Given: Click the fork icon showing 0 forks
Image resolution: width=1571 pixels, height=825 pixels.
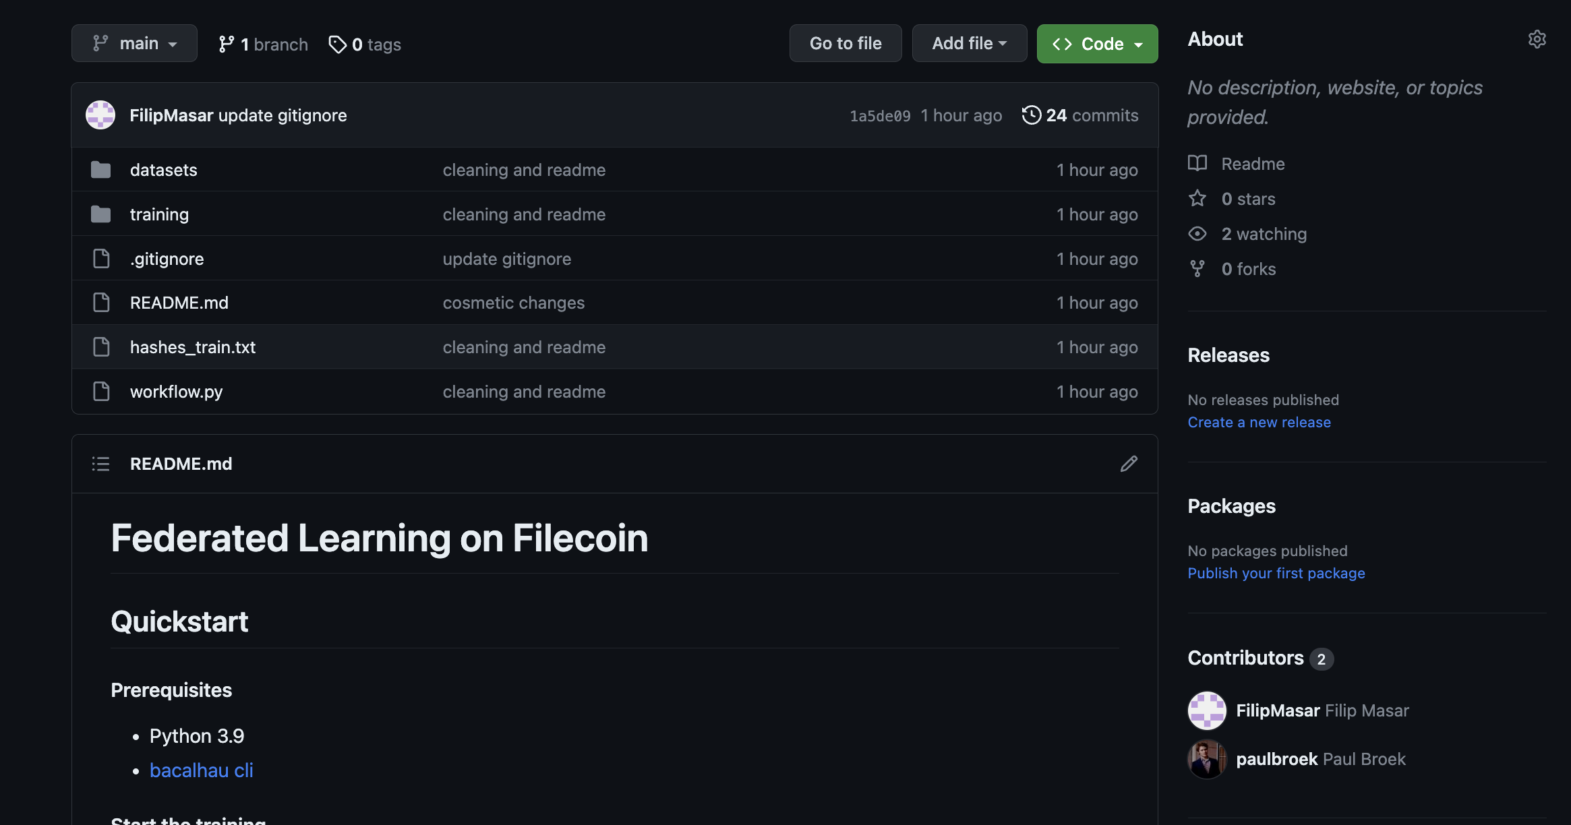Looking at the screenshot, I should pos(1198,268).
